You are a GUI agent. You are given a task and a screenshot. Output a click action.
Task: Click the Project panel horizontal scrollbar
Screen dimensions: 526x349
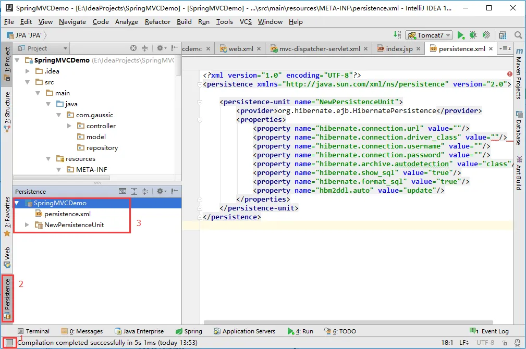click(x=62, y=178)
